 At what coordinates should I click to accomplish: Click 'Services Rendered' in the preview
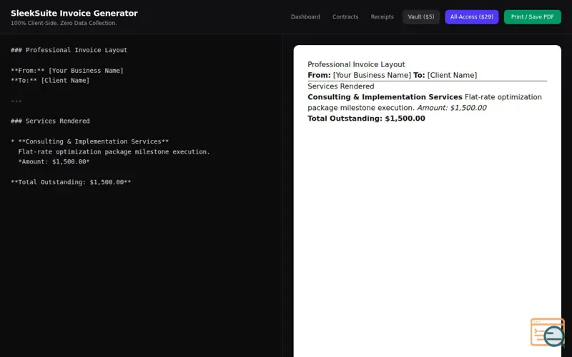click(341, 86)
